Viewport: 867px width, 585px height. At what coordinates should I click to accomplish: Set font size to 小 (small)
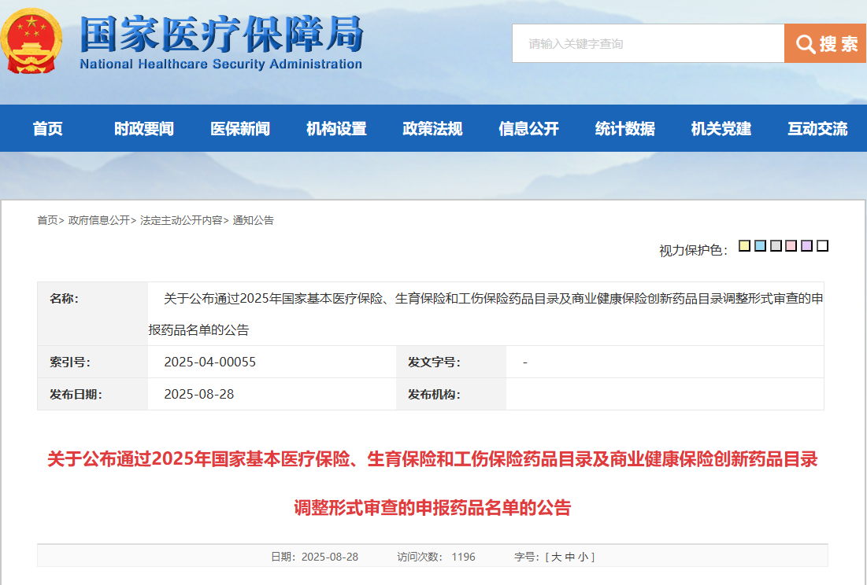click(x=583, y=557)
